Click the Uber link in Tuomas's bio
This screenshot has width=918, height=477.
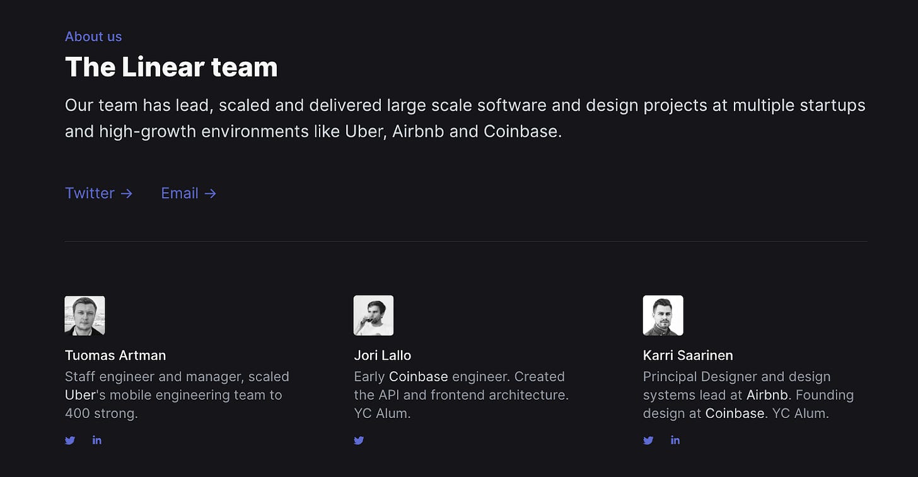80,395
